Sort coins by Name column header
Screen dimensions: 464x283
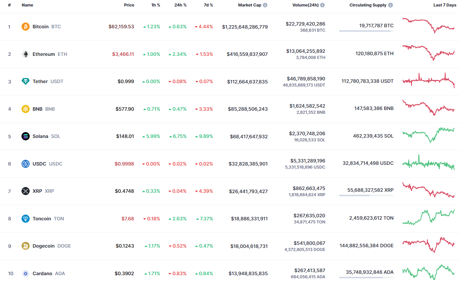[x=27, y=5]
